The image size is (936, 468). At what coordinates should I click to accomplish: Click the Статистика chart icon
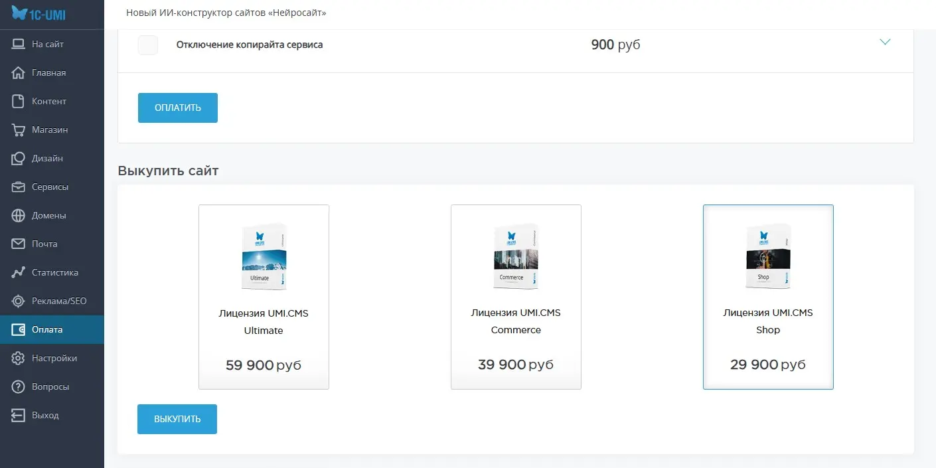point(19,273)
